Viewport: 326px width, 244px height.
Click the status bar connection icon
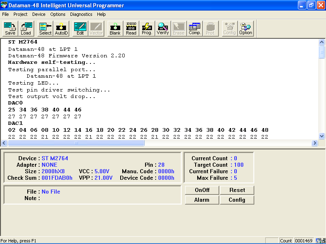point(320,241)
